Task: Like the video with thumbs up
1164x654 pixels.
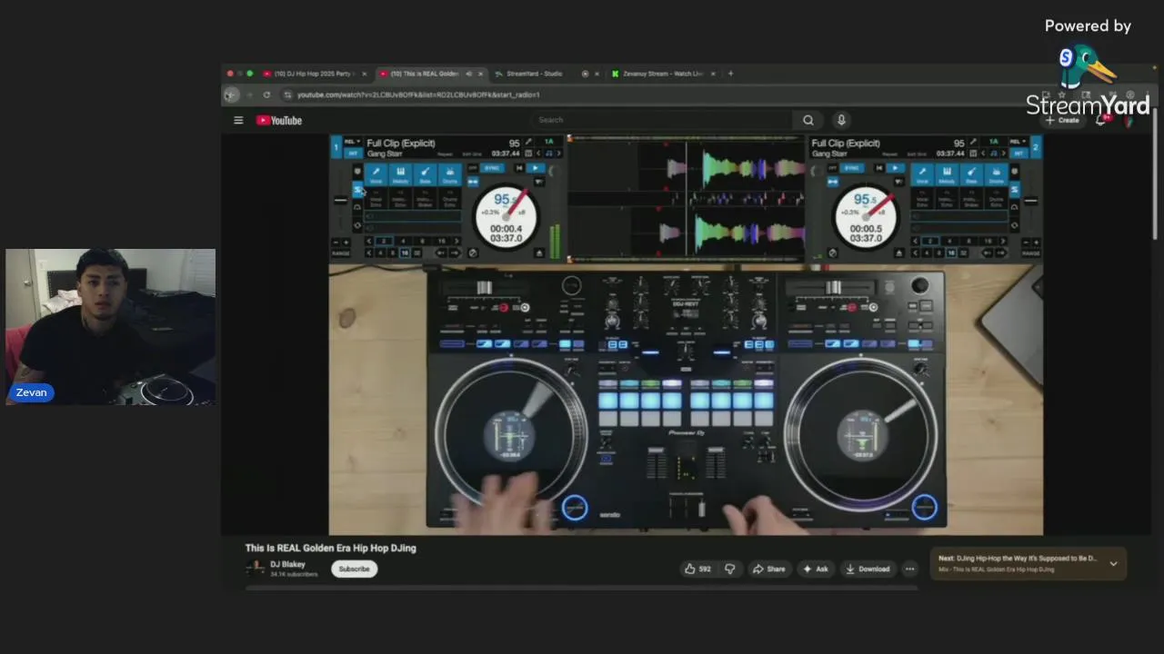Action: tap(697, 569)
